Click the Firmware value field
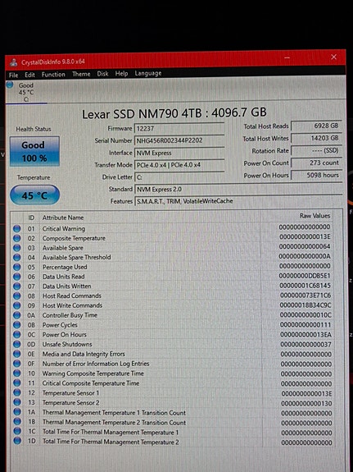The height and width of the screenshot is (472, 353). pyautogui.click(x=179, y=129)
